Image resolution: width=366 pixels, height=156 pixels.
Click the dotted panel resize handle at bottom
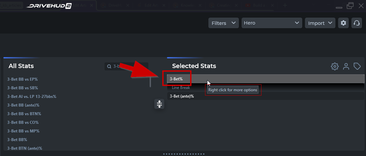pos(184,154)
